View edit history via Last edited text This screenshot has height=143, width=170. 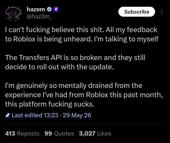click(x=27, y=115)
